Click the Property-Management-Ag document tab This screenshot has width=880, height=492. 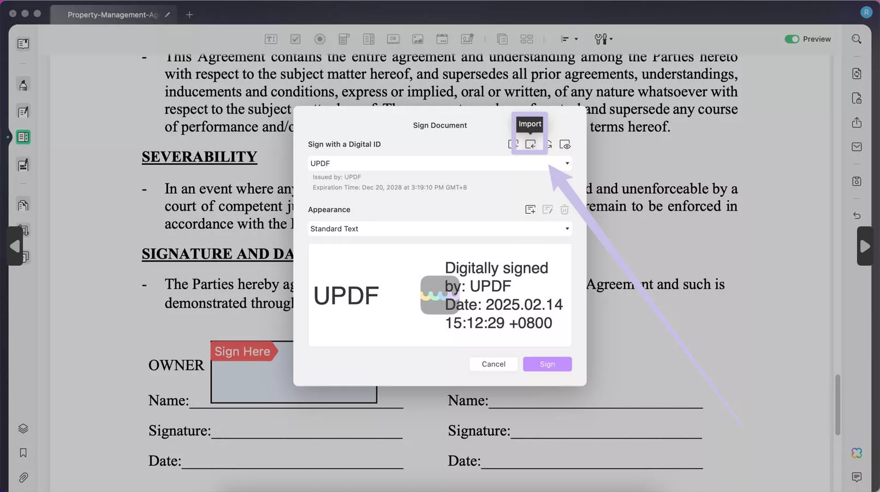click(x=112, y=15)
